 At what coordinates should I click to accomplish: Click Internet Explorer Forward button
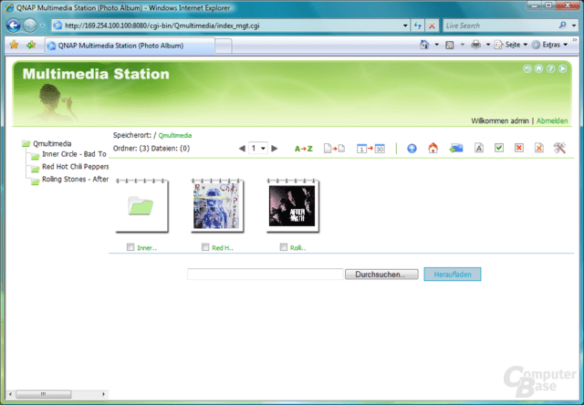point(30,26)
